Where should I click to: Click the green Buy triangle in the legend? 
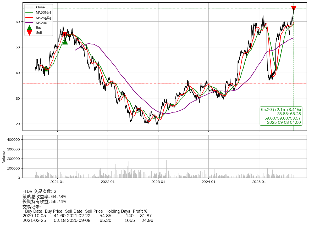click(30, 28)
